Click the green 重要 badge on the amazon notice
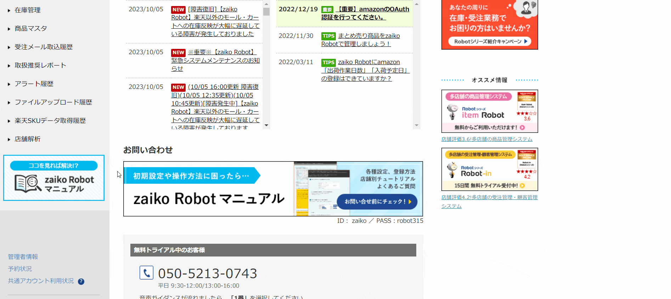 pos(327,10)
